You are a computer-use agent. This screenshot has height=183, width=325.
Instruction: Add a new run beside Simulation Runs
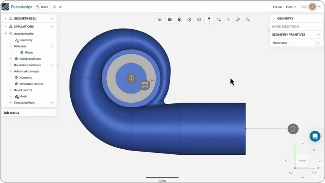pyautogui.click(x=52, y=103)
